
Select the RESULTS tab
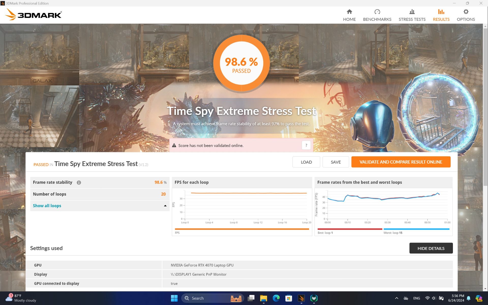pyautogui.click(x=441, y=15)
